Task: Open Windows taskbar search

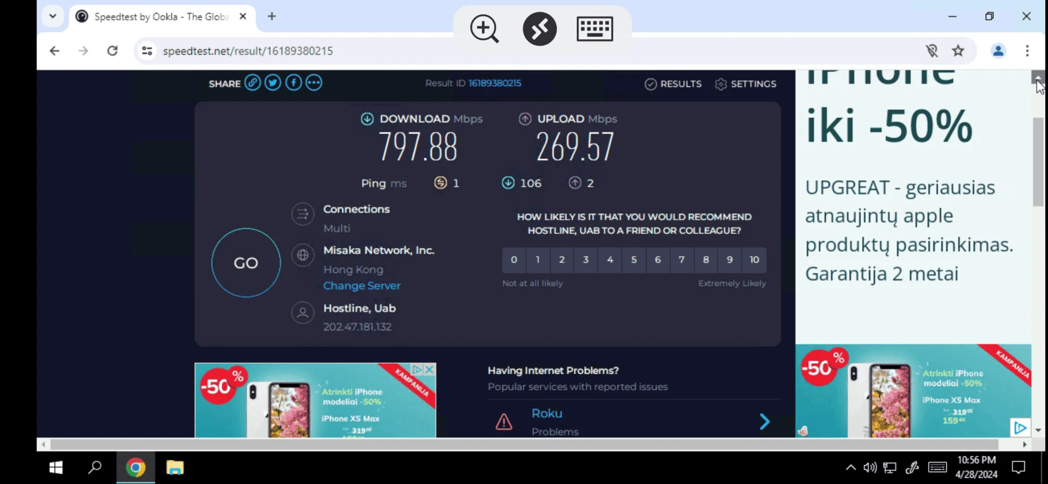Action: click(95, 468)
